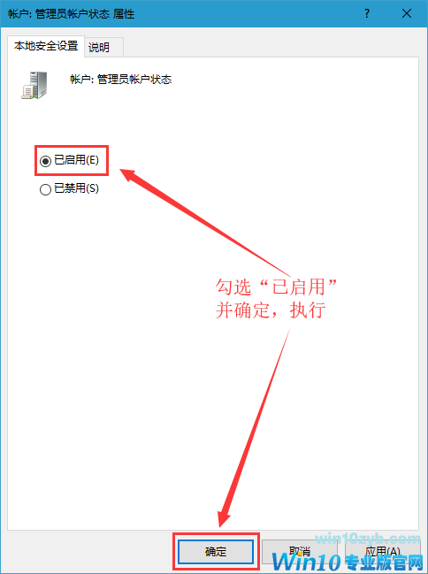Click the dialog title text 帐户: 管理员帐户状态 属性
428x574 pixels.
click(72, 14)
